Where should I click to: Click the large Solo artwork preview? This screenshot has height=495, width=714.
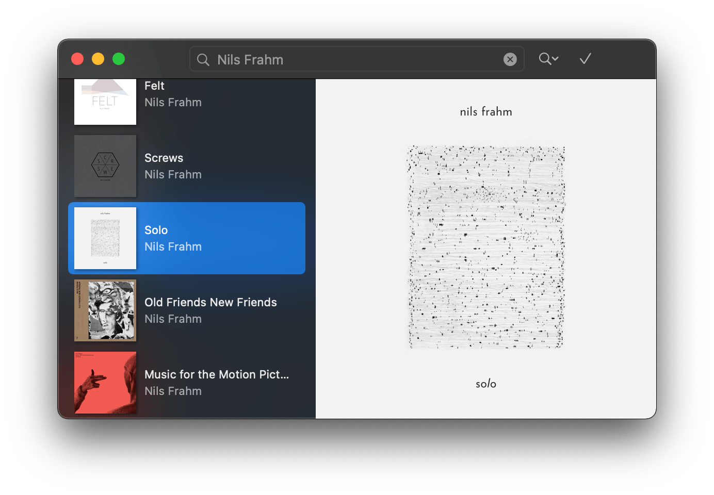point(486,249)
